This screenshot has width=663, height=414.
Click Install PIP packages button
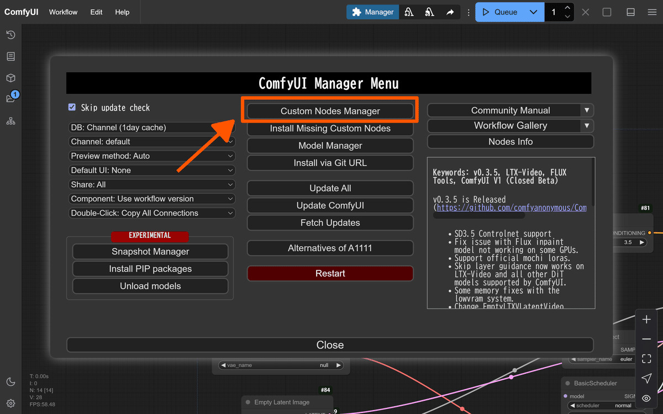coord(150,269)
